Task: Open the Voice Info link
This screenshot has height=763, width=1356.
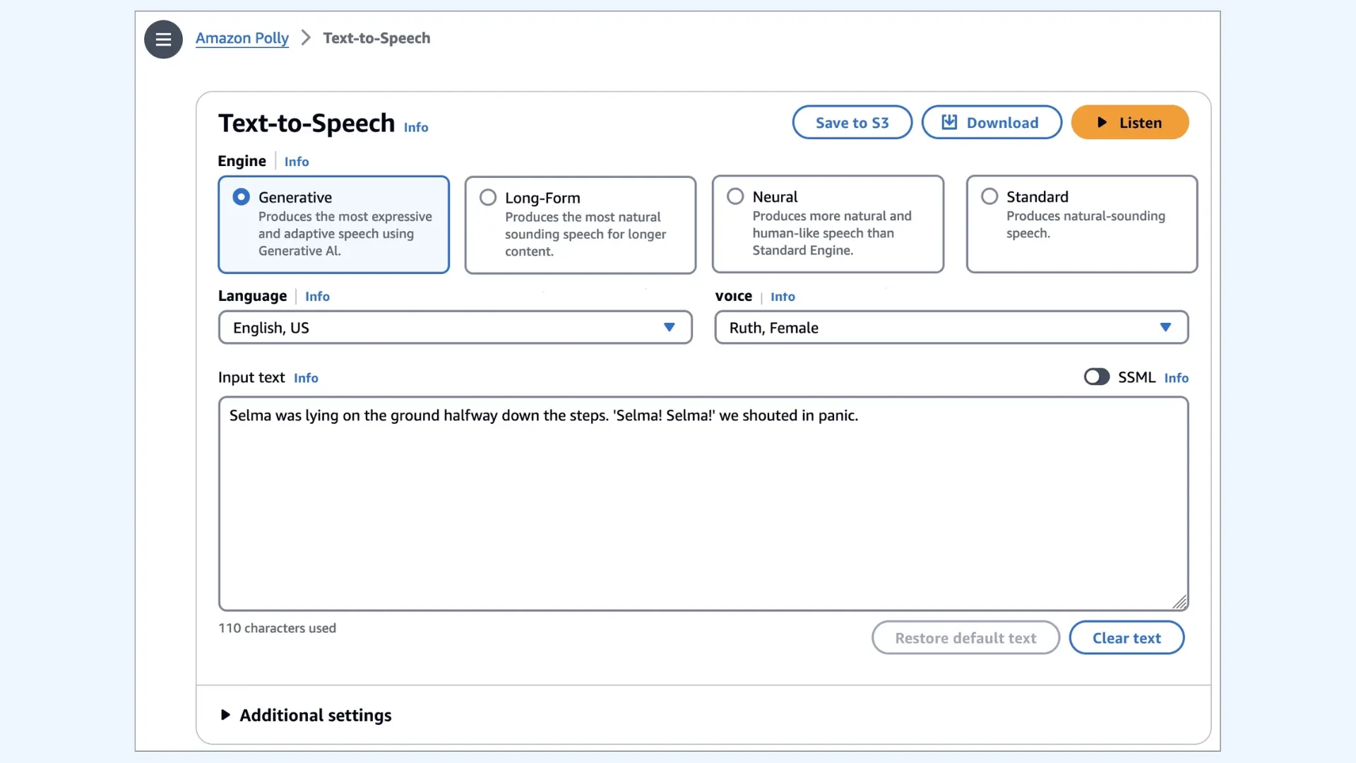Action: tap(783, 297)
